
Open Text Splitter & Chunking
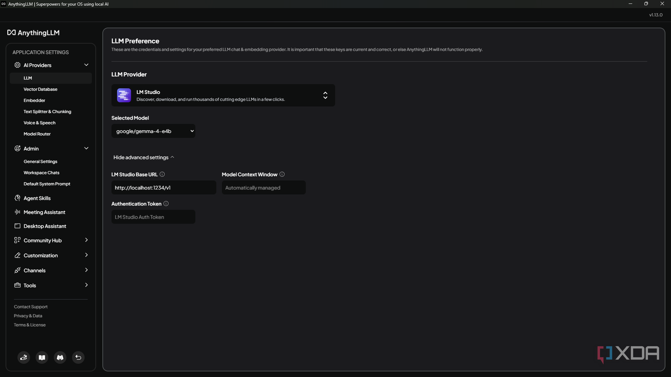[47, 112]
